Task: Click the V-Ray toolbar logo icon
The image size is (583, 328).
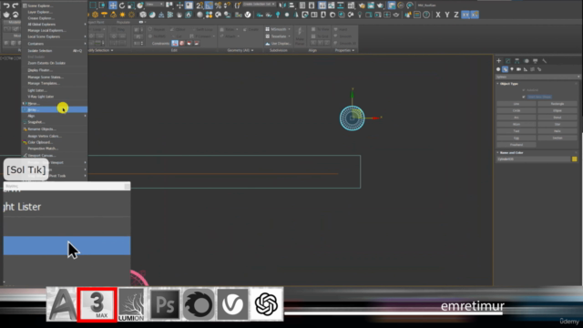Action: (x=248, y=15)
